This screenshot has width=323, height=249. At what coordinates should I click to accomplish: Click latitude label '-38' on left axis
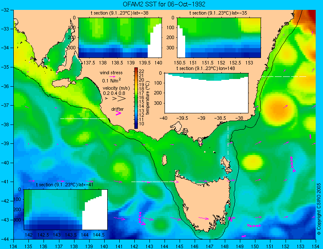pyautogui.click(x=6, y=125)
